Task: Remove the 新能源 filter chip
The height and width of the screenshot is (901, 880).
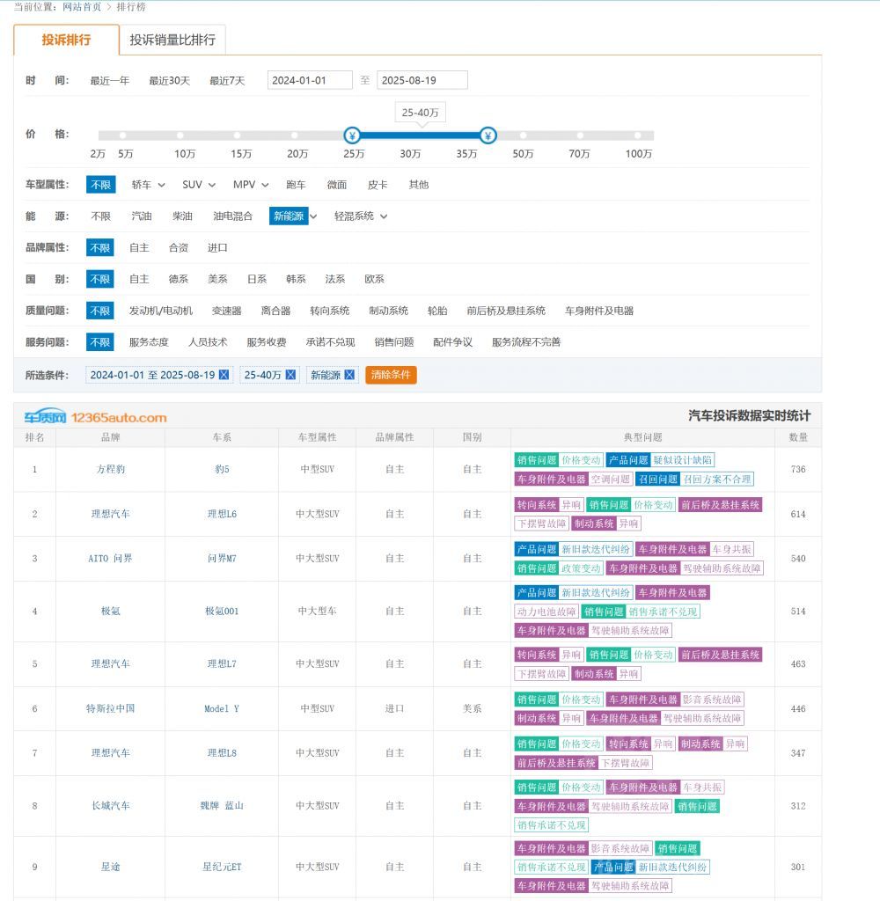Action: [x=349, y=375]
